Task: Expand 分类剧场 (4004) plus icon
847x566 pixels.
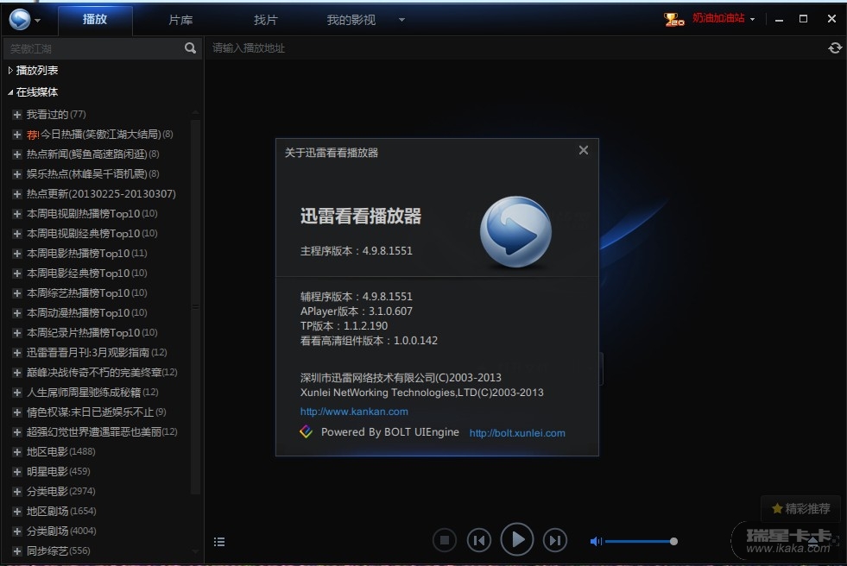Action: [x=16, y=531]
